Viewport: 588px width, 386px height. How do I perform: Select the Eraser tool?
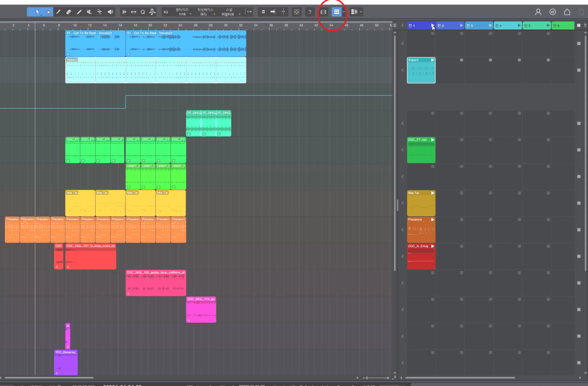[x=69, y=12]
